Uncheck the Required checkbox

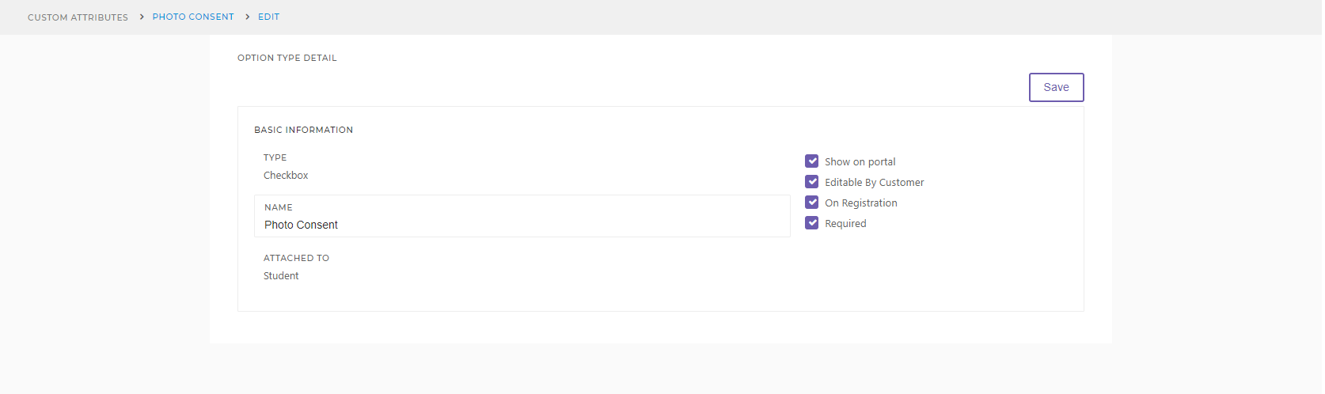(x=811, y=223)
